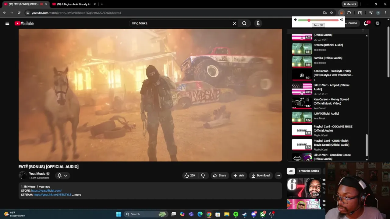This screenshot has height=219, width=390.
Task: Open a new browser tab
Action: [102, 4]
